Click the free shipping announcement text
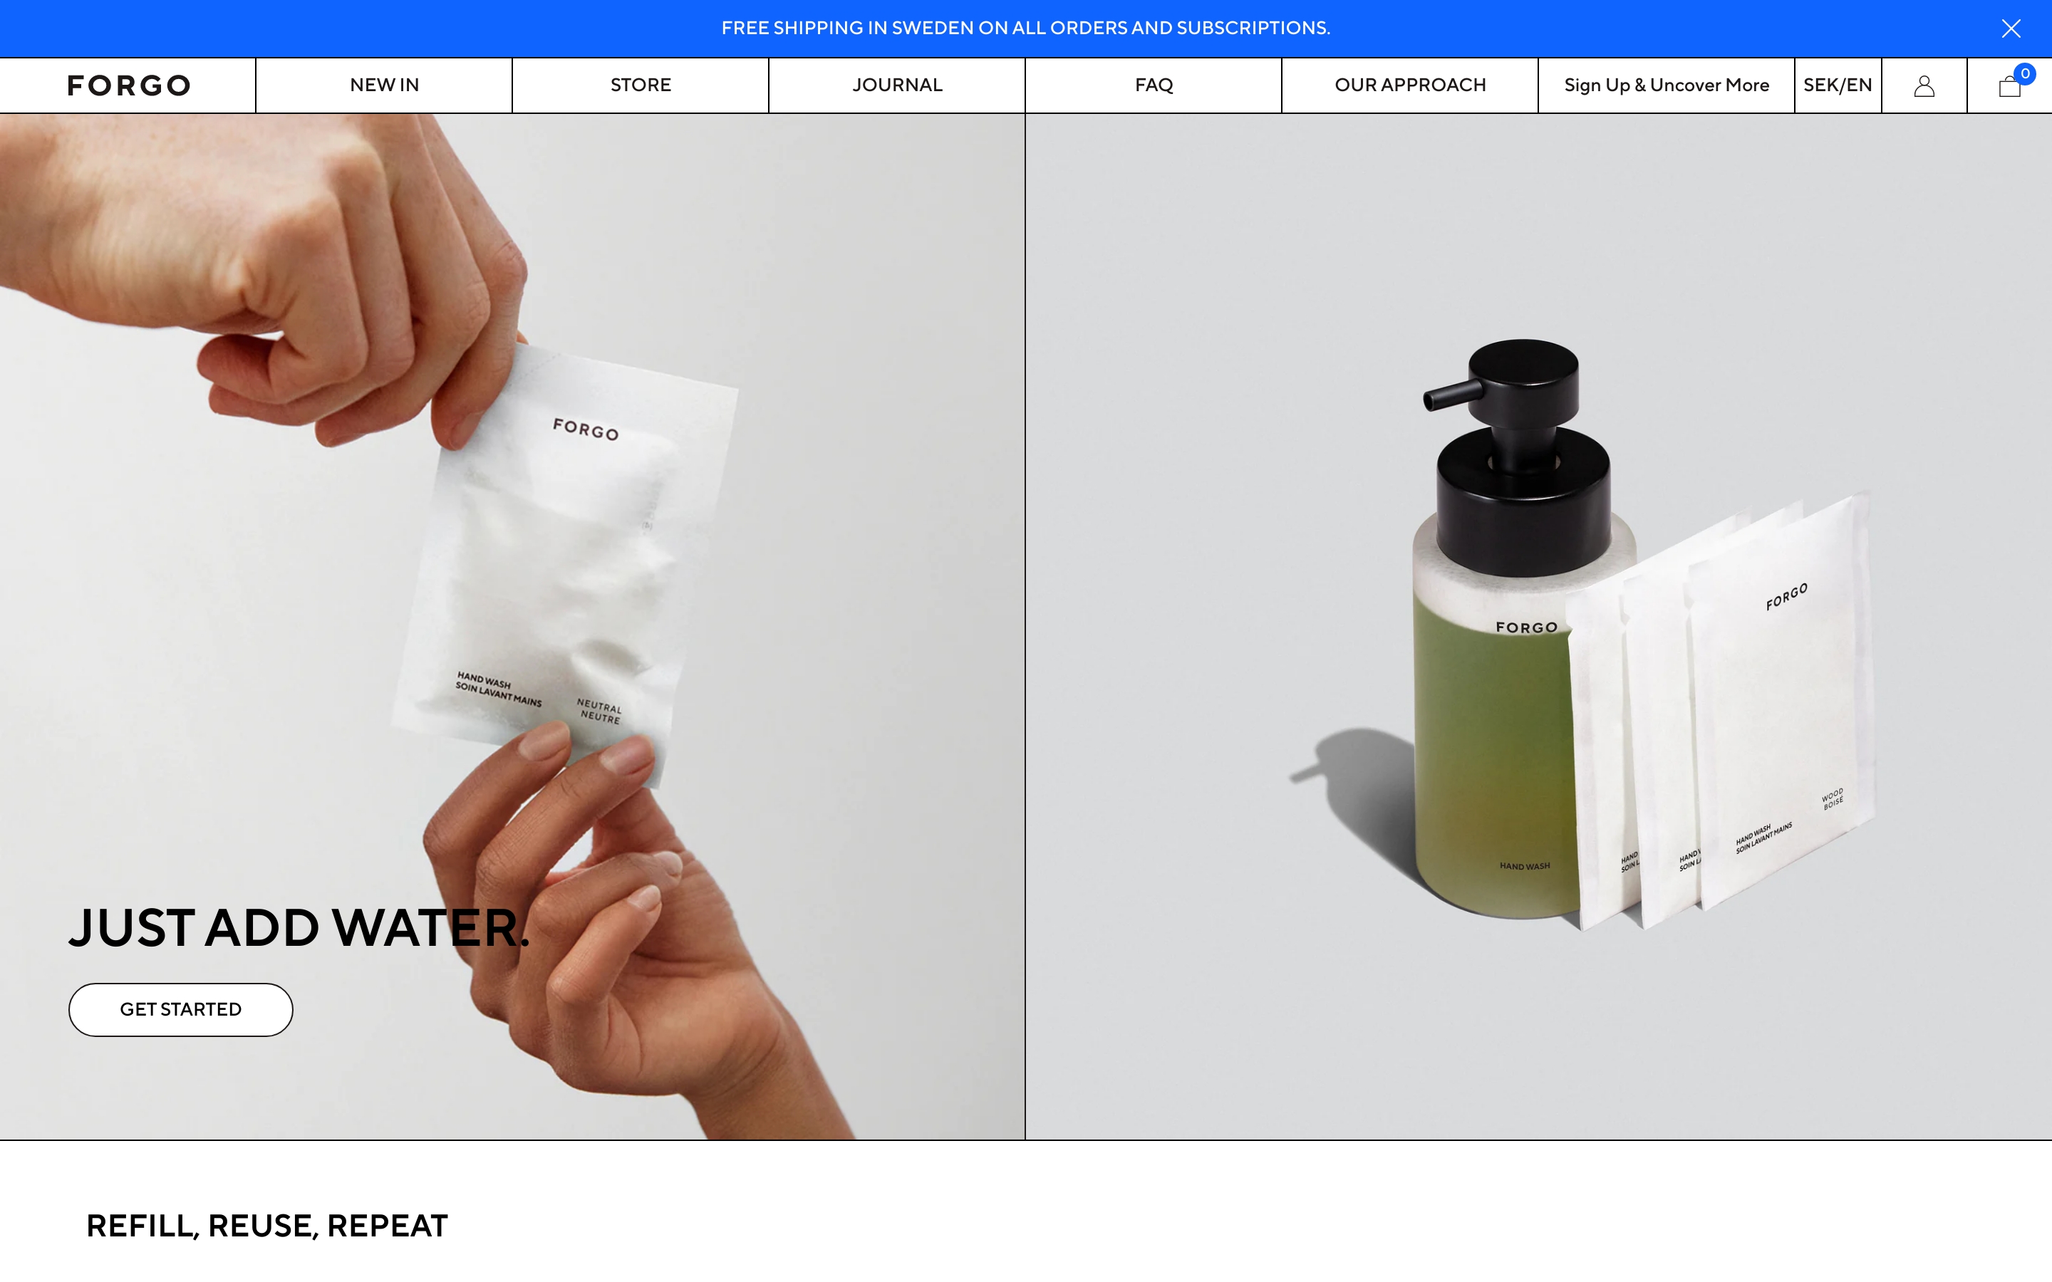This screenshot has height=1282, width=2052. 1025,28
